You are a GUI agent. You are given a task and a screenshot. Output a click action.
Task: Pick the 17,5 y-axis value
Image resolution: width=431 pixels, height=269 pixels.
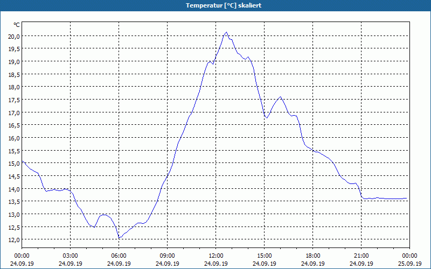pos(15,100)
